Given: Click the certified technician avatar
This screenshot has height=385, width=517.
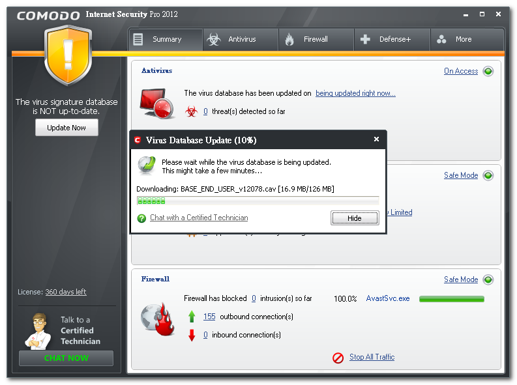Looking at the screenshot, I should click(x=39, y=331).
